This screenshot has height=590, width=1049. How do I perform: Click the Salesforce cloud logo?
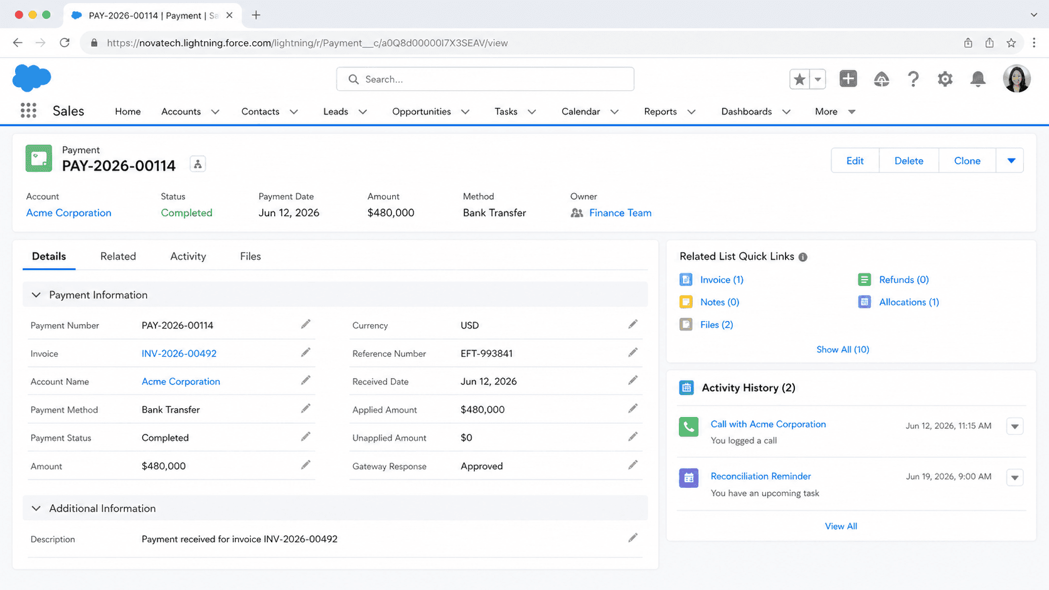(31, 78)
